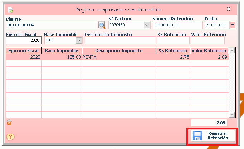
Task: Click the 2.89 value cell in table row
Action: (x=209, y=57)
